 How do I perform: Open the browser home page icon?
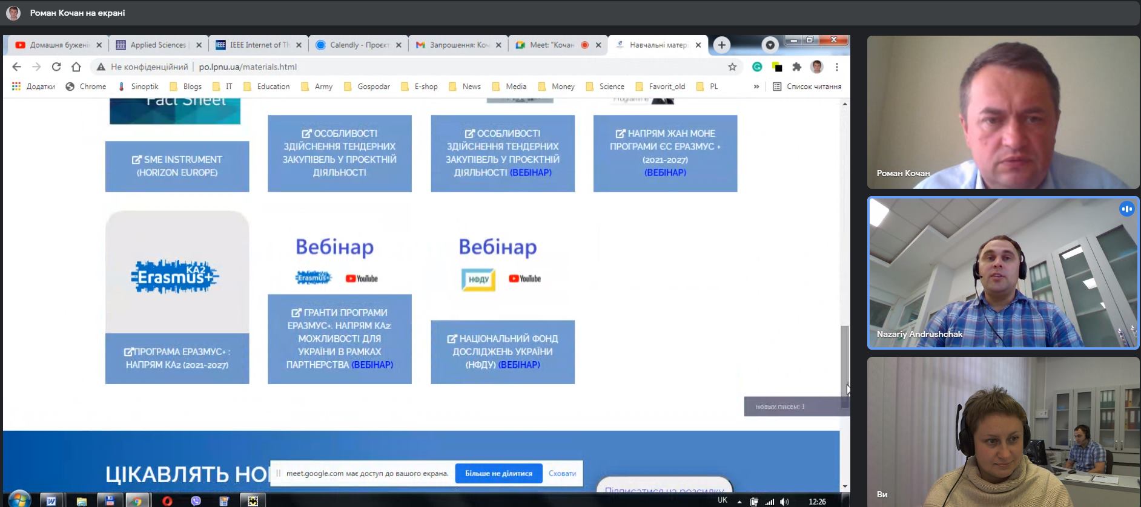pyautogui.click(x=76, y=67)
